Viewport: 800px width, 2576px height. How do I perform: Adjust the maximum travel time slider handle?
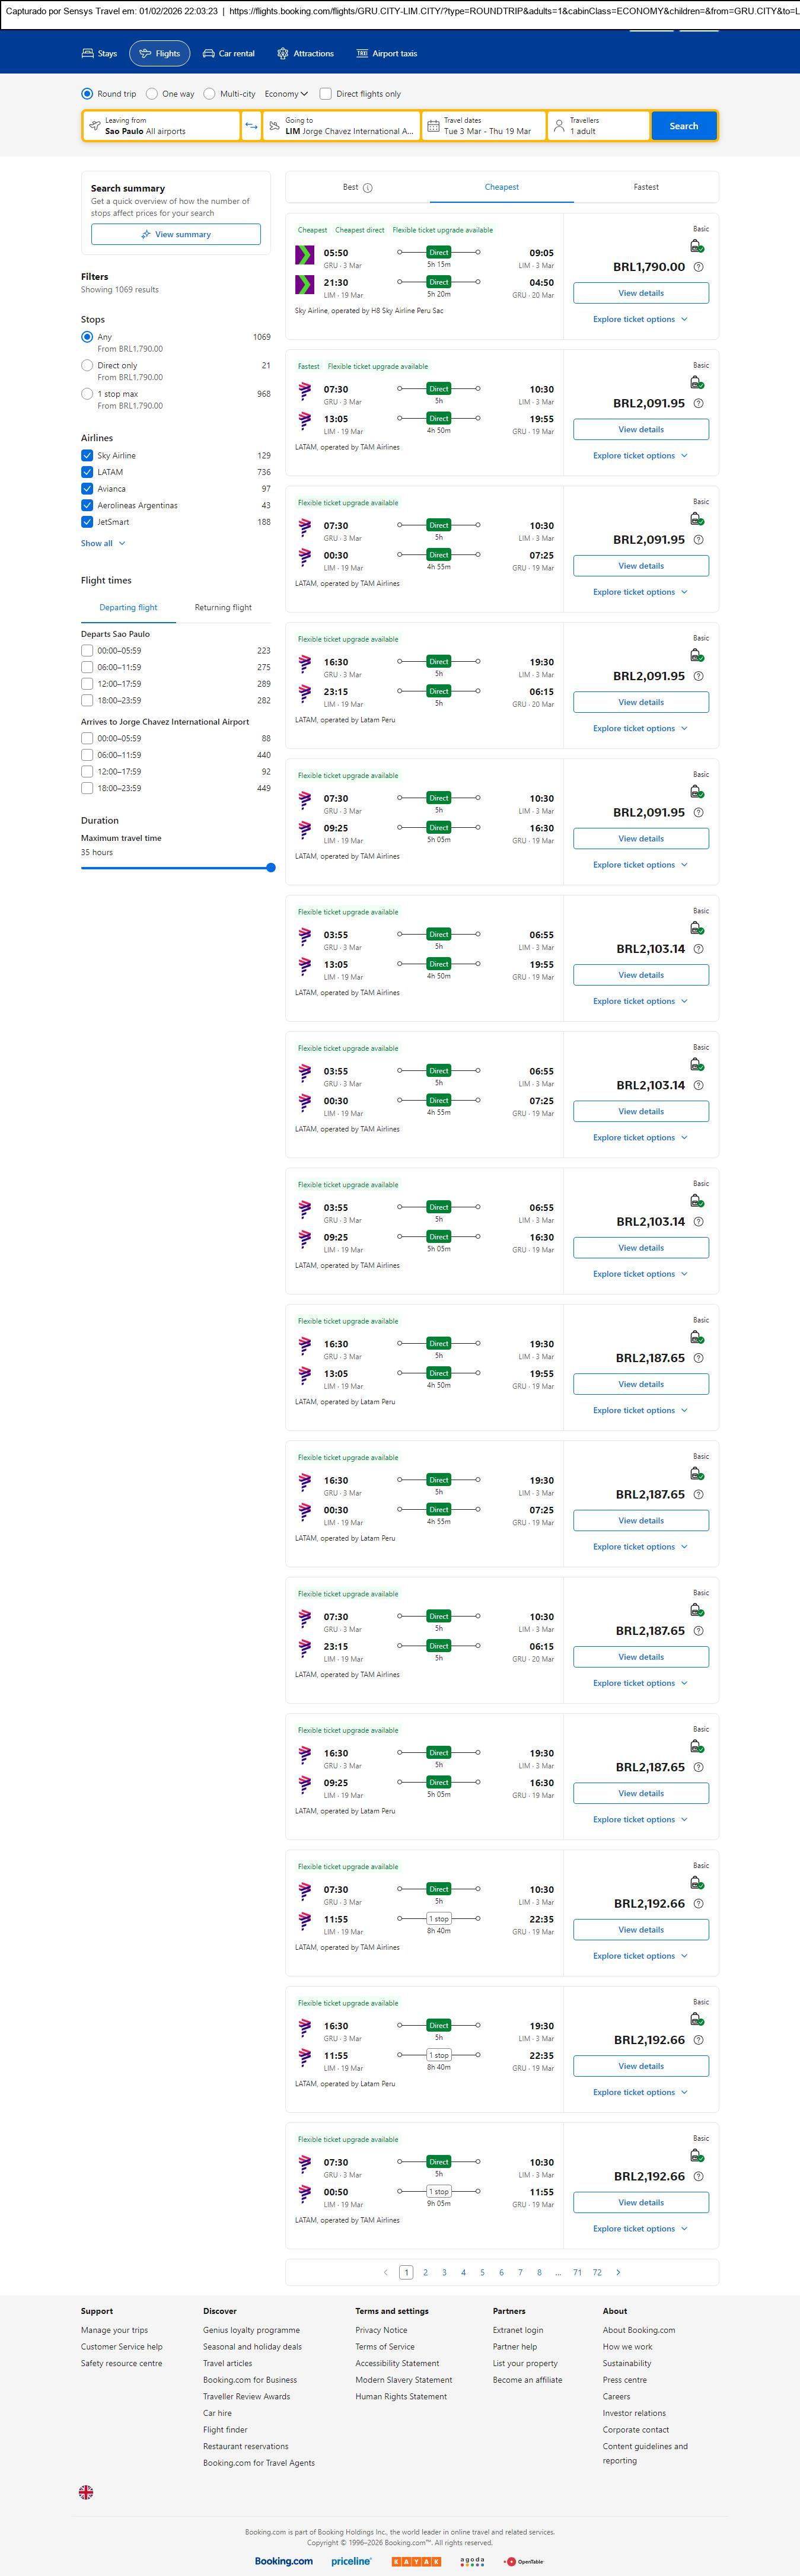pos(271,868)
